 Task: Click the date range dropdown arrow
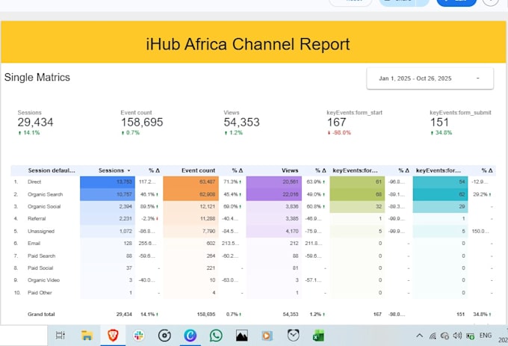[x=478, y=78]
